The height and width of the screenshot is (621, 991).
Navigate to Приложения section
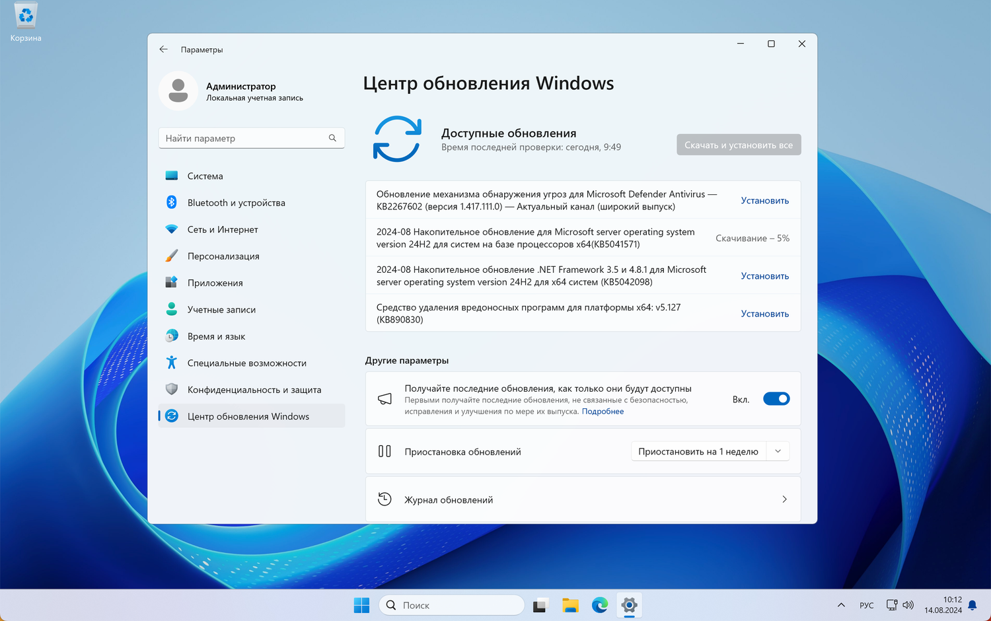point(252,283)
